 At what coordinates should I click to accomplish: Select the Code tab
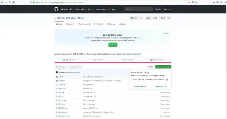tap(59, 24)
